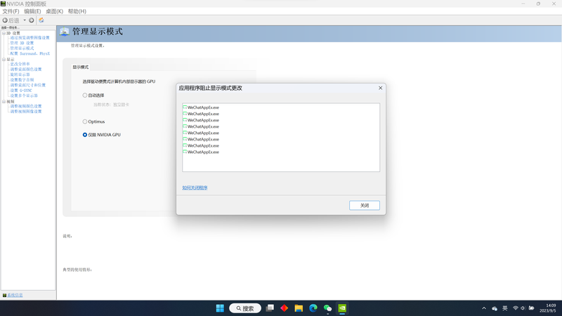Screen dimensions: 562x316
Task: Click the 关闭 button in the dialog
Action: [365, 205]
